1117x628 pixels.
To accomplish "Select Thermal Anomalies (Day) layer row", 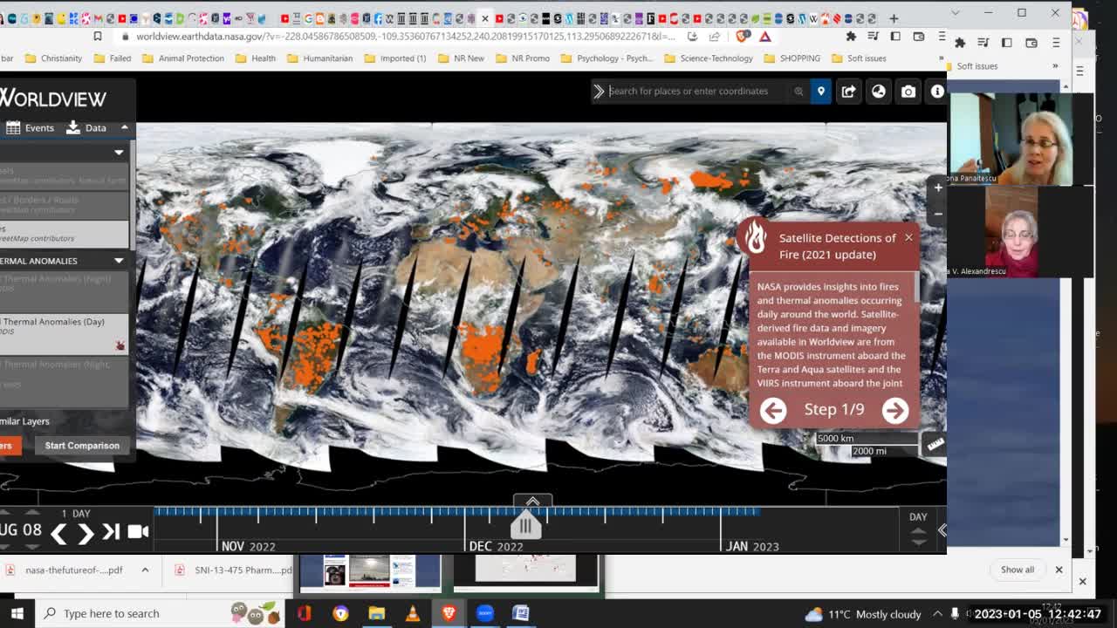I will pyautogui.click(x=64, y=333).
